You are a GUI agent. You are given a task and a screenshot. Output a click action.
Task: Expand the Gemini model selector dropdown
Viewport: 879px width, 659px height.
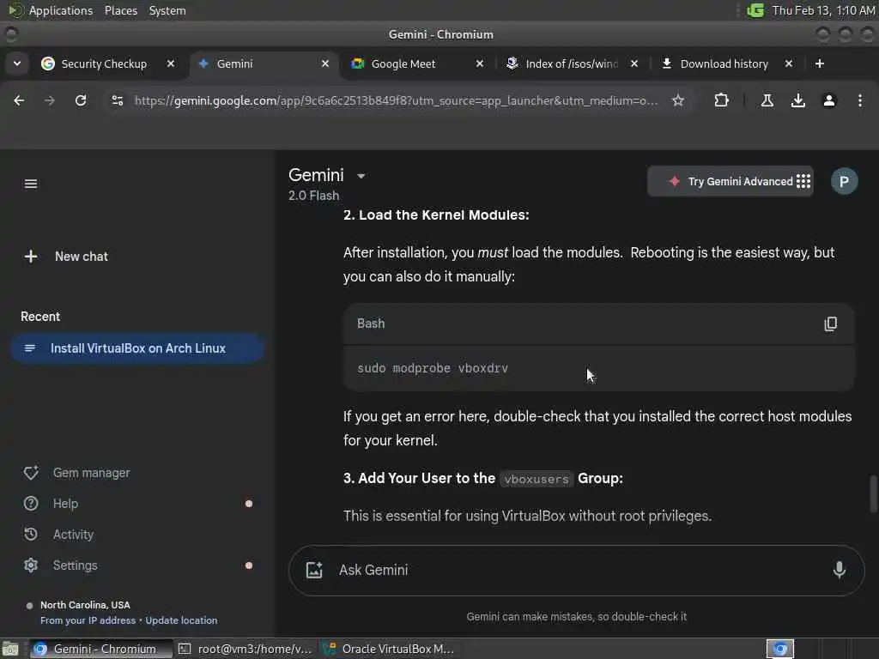pyautogui.click(x=361, y=176)
